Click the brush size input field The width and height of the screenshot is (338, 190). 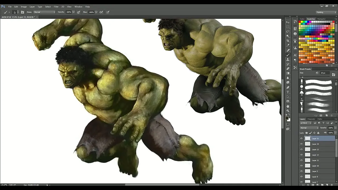tap(325, 73)
